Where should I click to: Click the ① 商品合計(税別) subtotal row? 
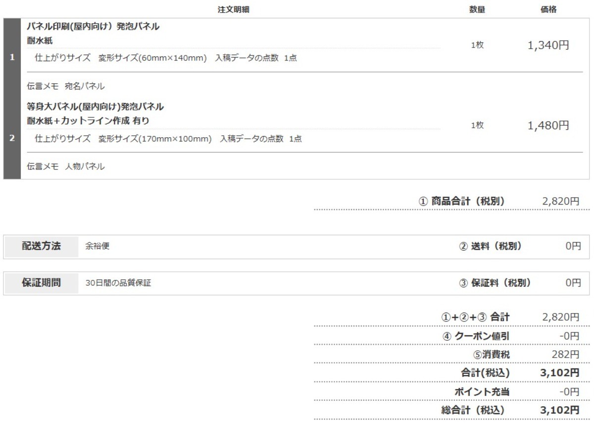(451, 201)
